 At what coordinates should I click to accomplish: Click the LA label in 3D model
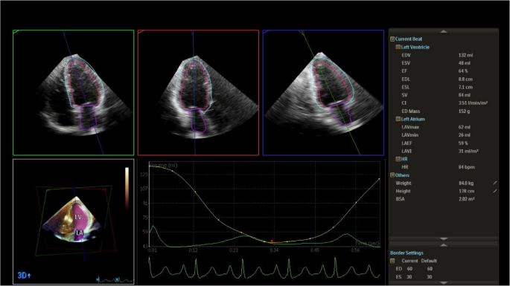coord(80,233)
